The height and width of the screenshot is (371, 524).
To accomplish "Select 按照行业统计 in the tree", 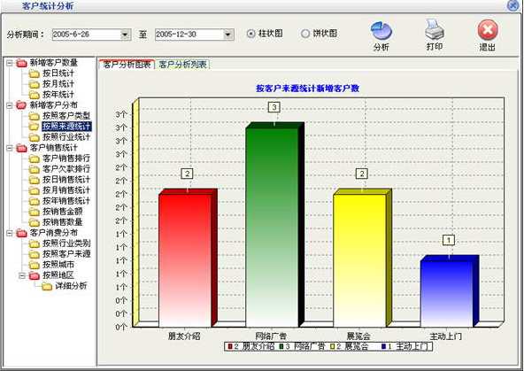I will 66,137.
